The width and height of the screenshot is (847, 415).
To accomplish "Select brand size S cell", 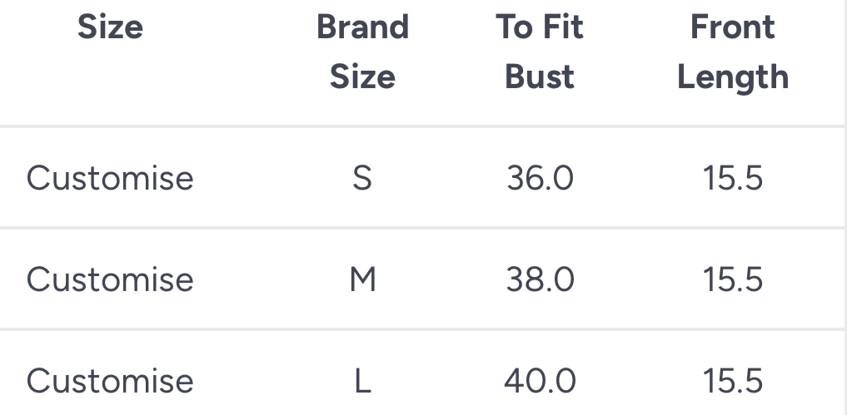I will [x=362, y=178].
